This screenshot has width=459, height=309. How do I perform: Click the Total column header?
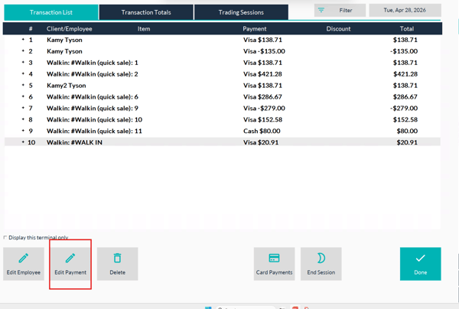[407, 28]
